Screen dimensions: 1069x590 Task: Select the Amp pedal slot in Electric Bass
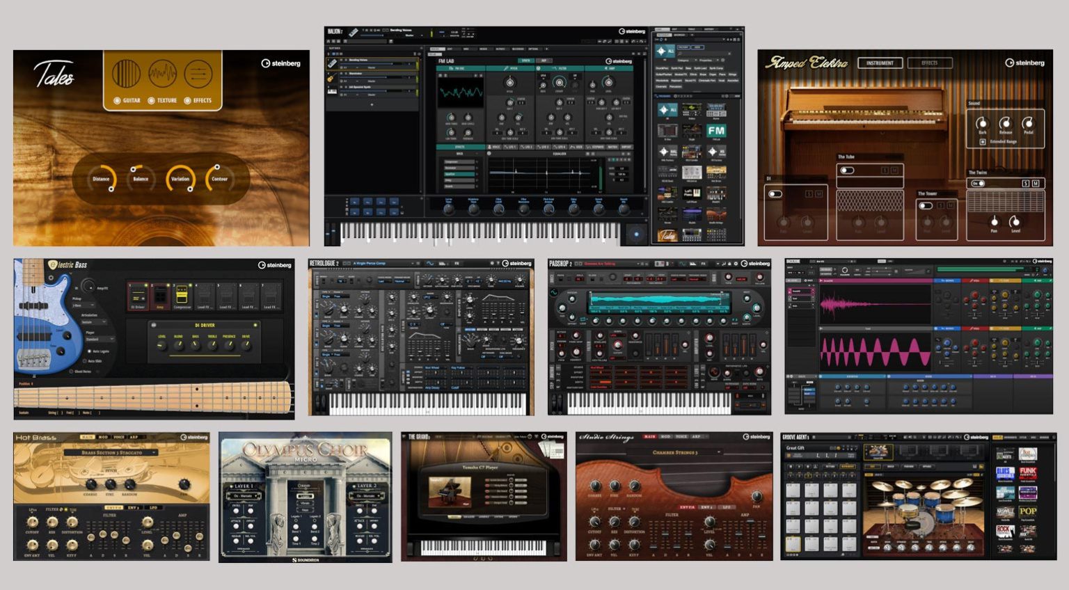(161, 296)
